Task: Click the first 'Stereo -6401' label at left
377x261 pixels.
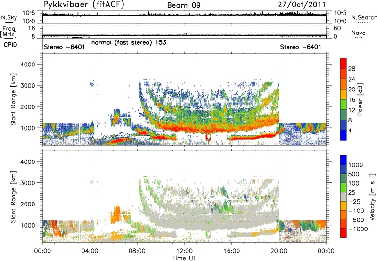Action: (x=64, y=47)
